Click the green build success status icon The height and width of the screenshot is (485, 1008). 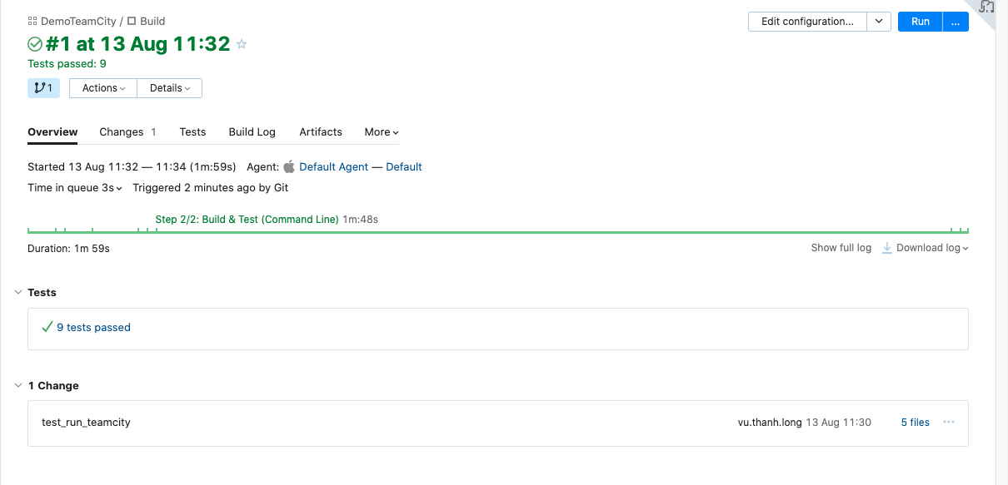pyautogui.click(x=35, y=45)
